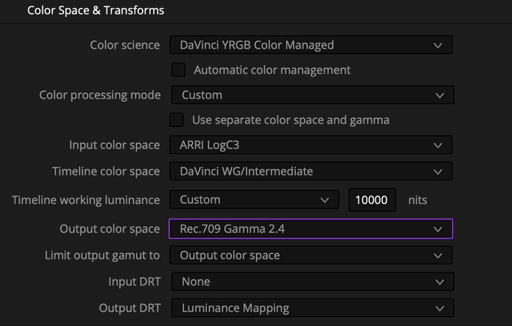Image resolution: width=512 pixels, height=326 pixels.
Task: Open the Output color space dropdown
Action: pyautogui.click(x=310, y=229)
